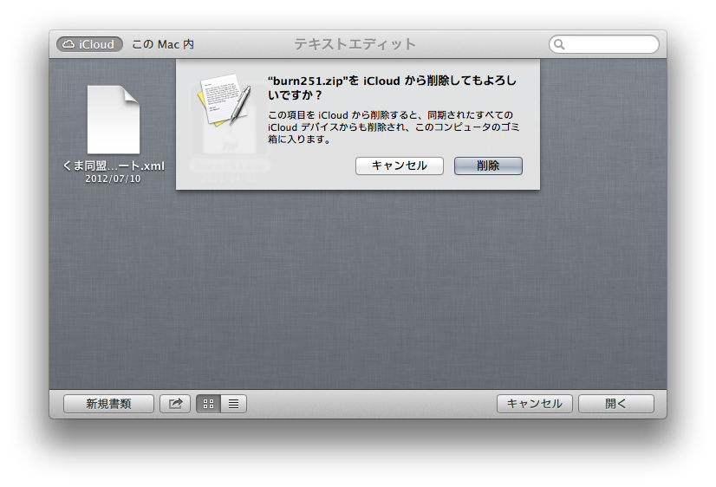Click the TextEdit app icon in dialog
The width and height of the screenshot is (716, 487).
coord(225,99)
